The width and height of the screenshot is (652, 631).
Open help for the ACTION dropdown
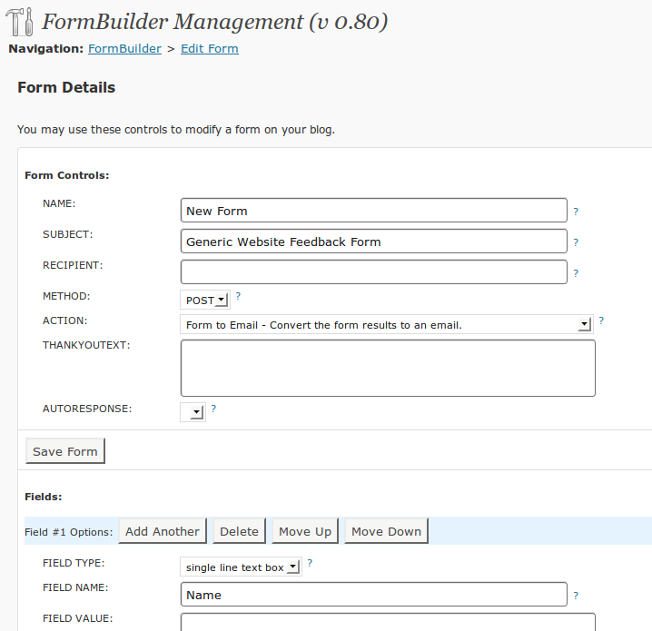coord(601,320)
